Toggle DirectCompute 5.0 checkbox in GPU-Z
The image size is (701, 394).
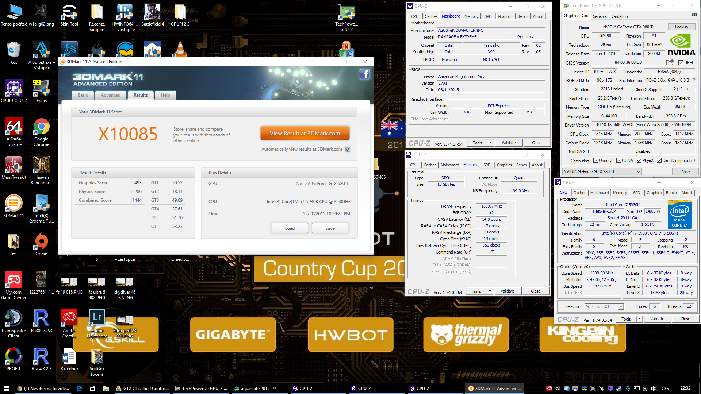coord(659,161)
